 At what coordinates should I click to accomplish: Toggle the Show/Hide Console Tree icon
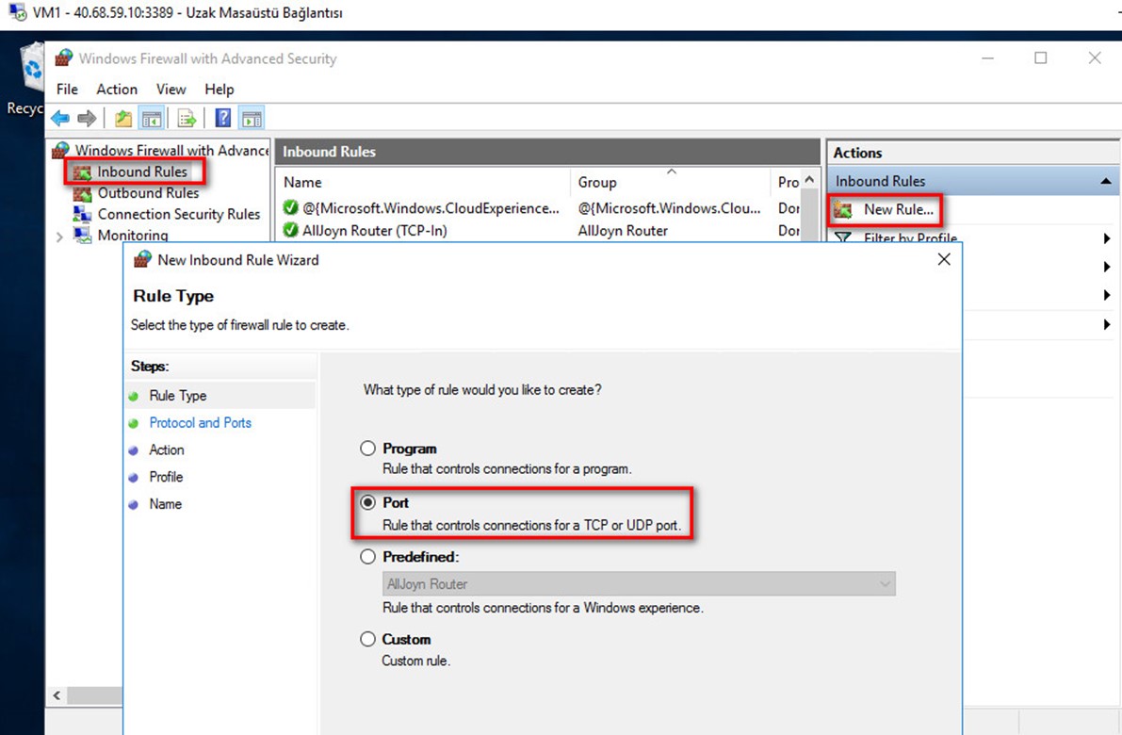[152, 118]
